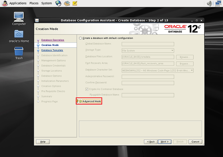Go to the Database Template step link
Image resolution: width=223 pixels, height=157 pixels.
52,50
